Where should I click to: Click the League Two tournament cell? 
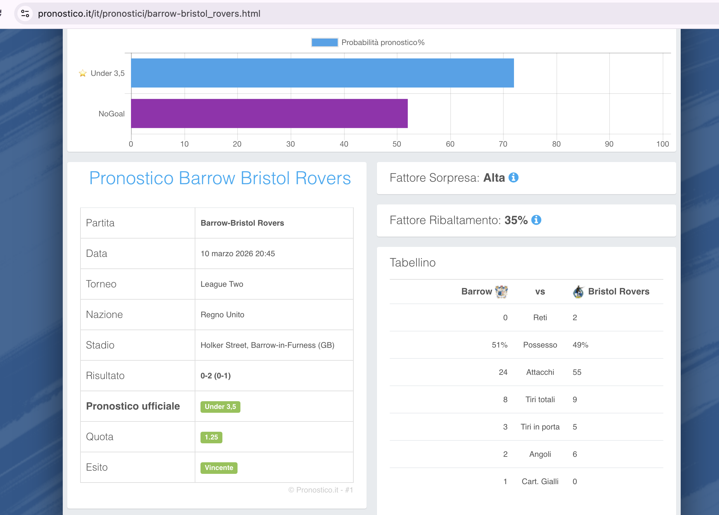[222, 284]
